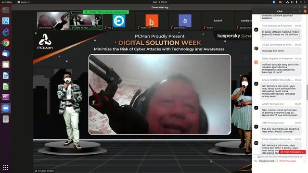Click the sharing computer sound banner
The image size is (308, 173).
106,12
